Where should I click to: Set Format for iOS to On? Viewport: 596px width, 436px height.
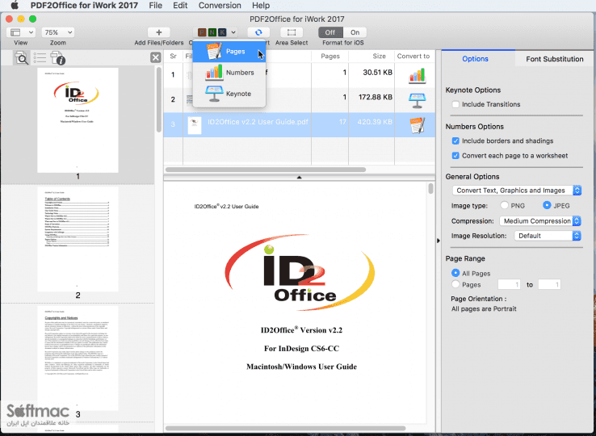(x=355, y=32)
